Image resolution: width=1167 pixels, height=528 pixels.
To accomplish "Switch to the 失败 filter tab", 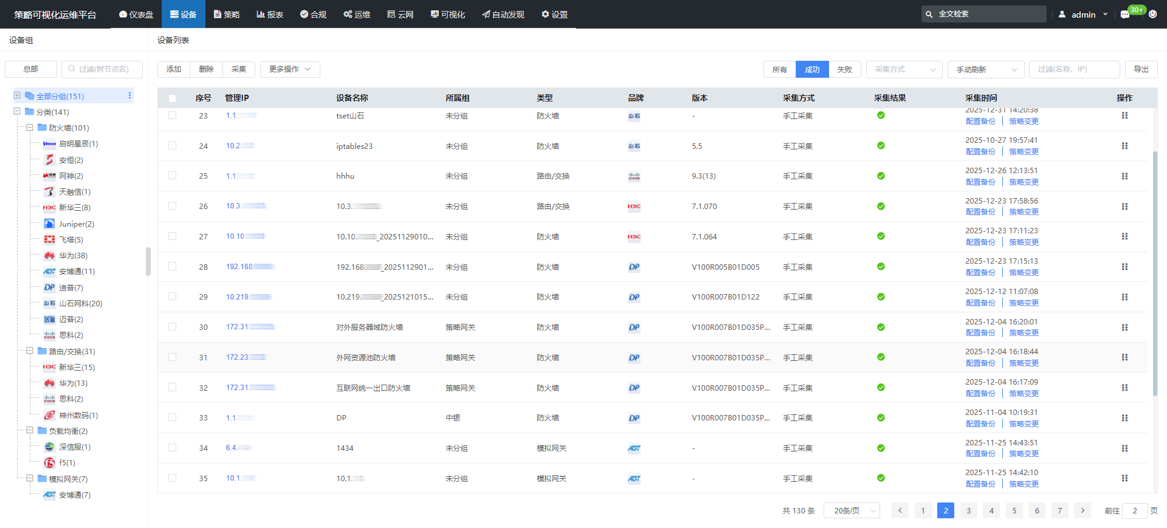I will click(844, 70).
